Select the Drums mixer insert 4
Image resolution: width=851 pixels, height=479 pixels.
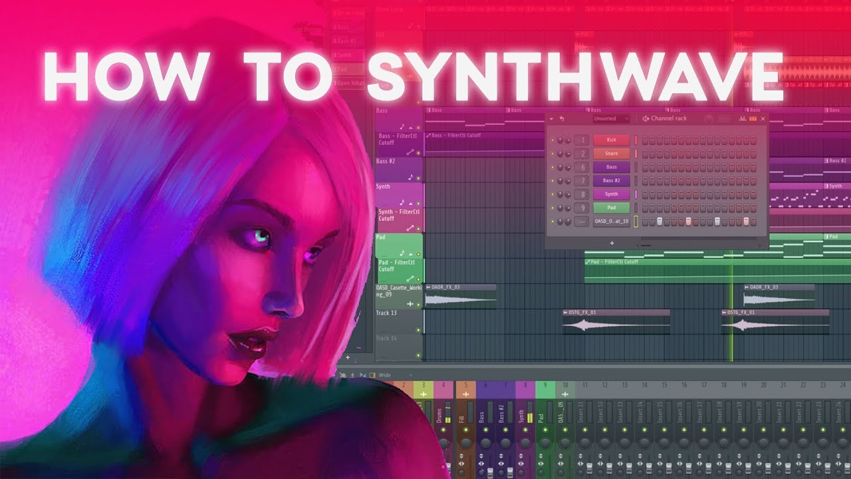[x=443, y=428]
